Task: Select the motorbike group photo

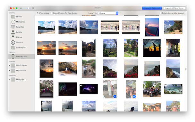Action: 152,89
